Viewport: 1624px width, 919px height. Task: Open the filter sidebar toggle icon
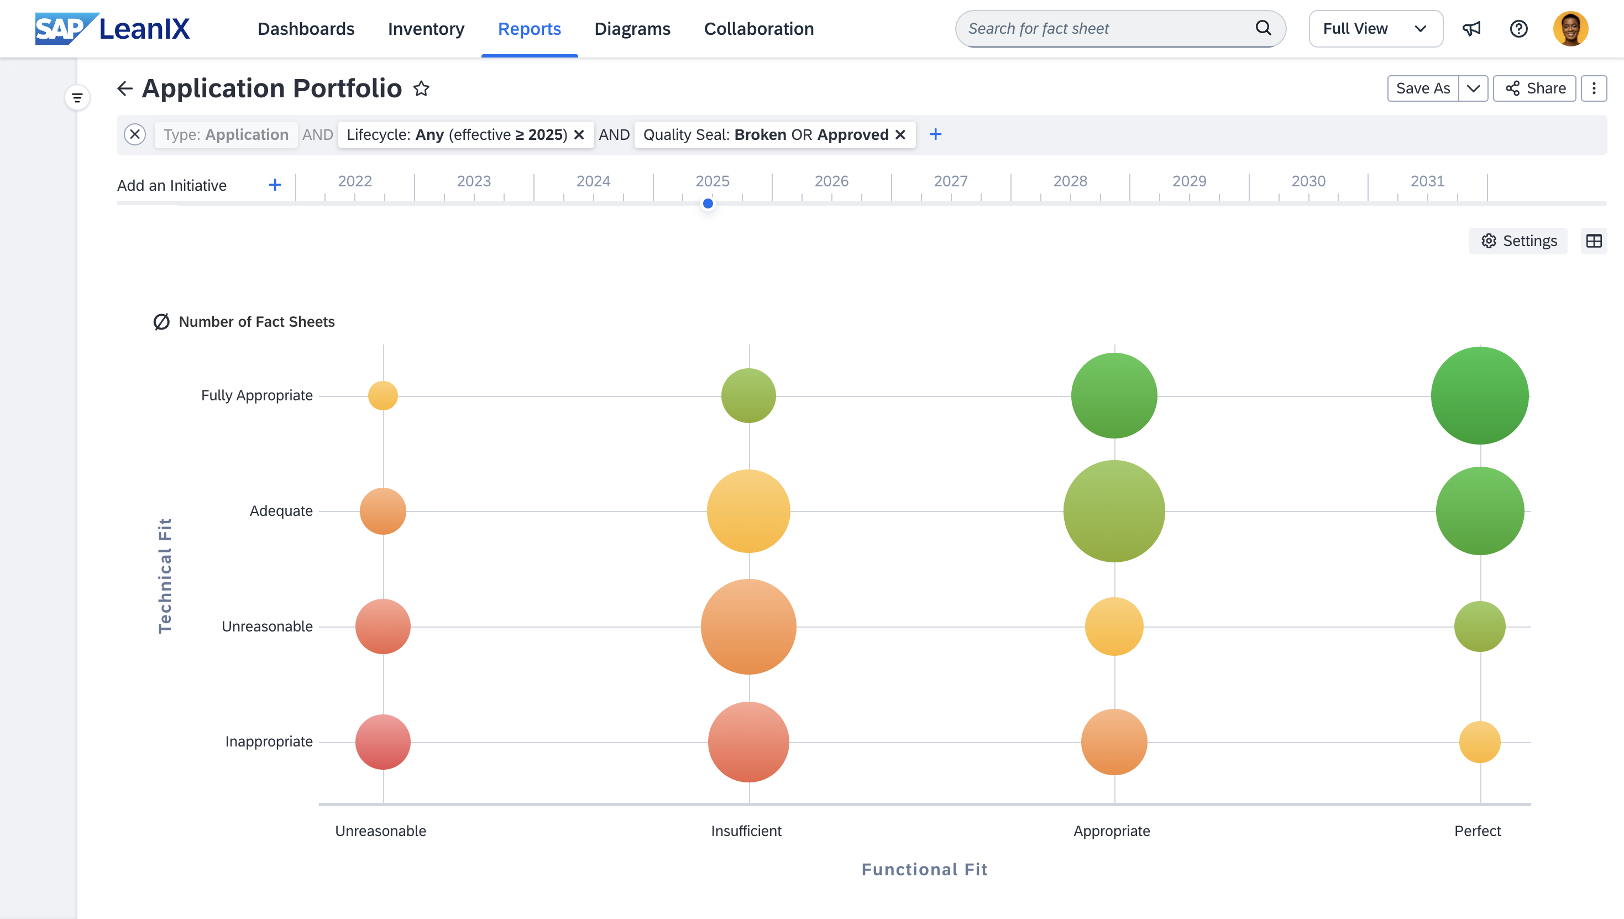(x=77, y=98)
